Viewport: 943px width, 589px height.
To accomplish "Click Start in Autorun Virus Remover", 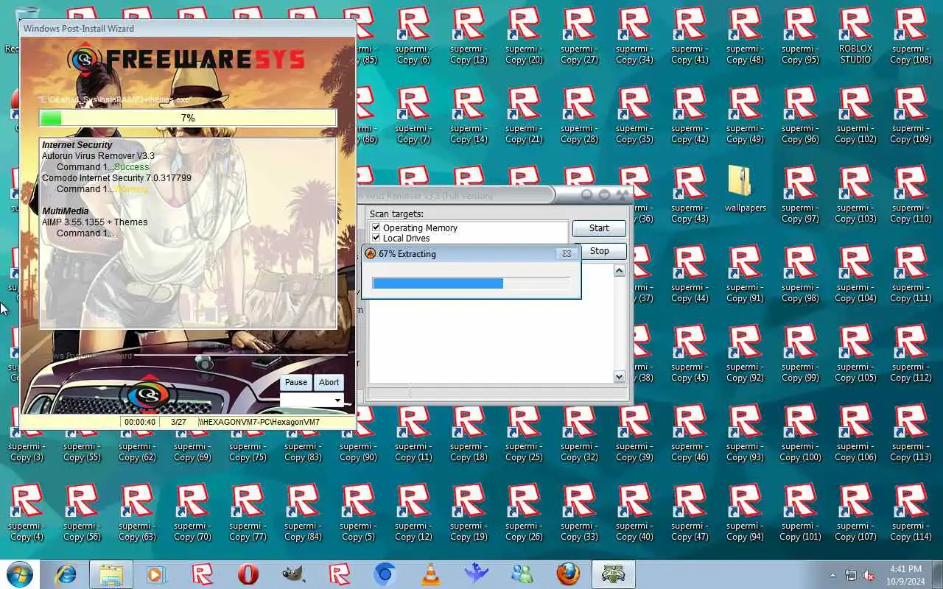I will click(x=599, y=228).
